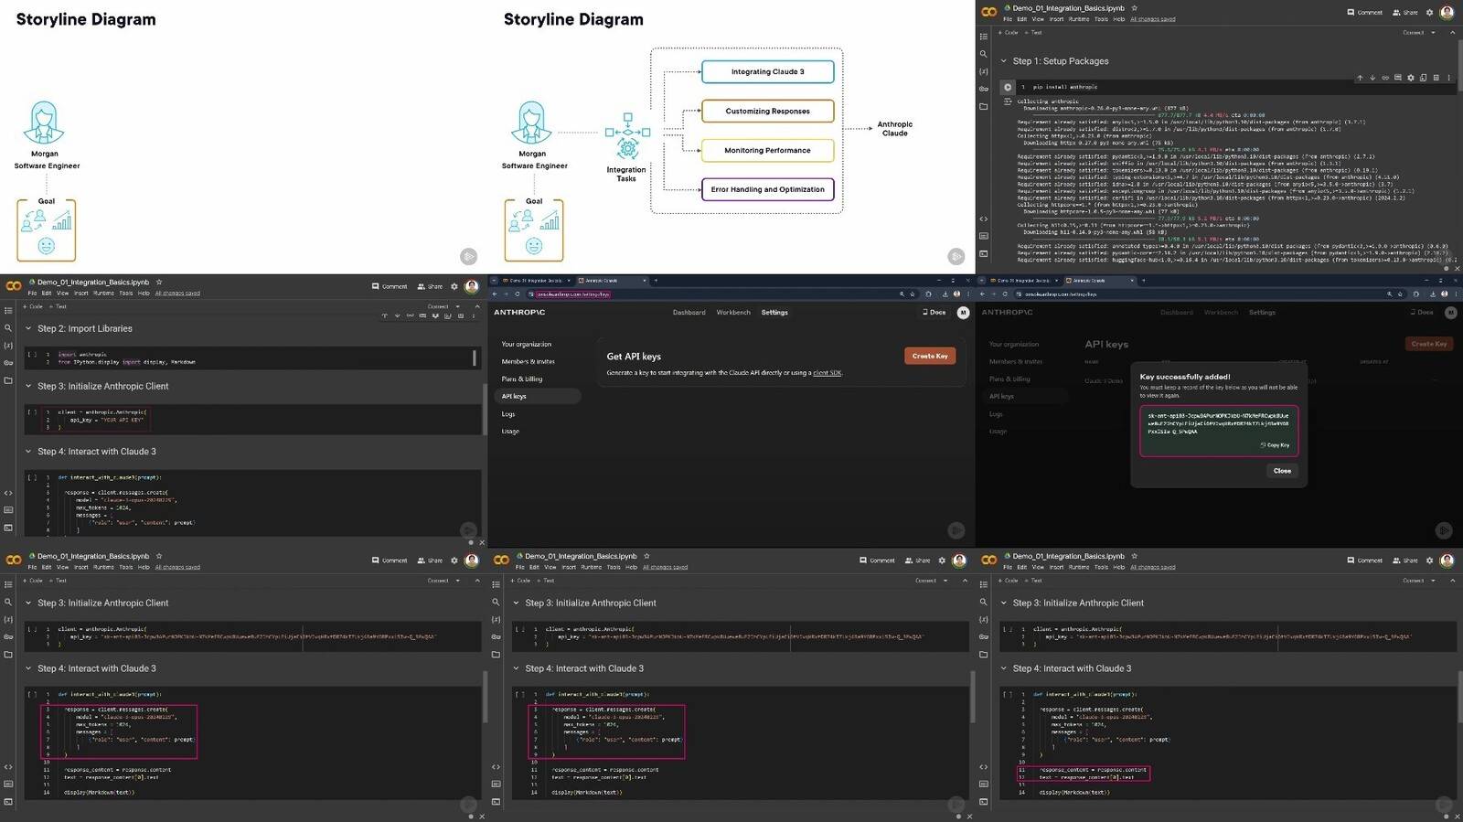Open search panel in Step 2 notebook

8,328
